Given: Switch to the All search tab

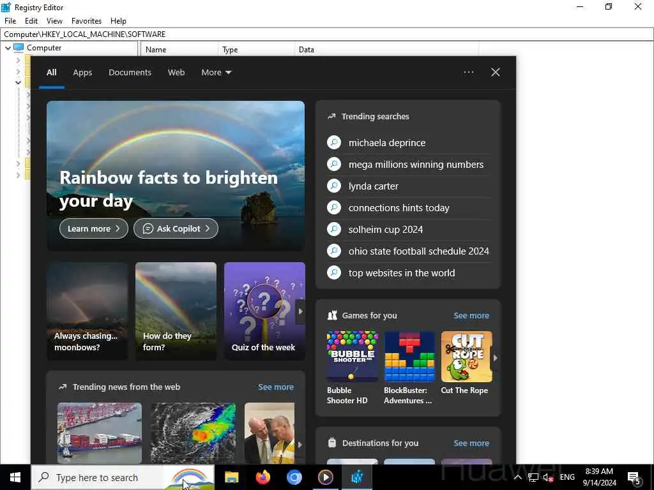Looking at the screenshot, I should pos(51,73).
